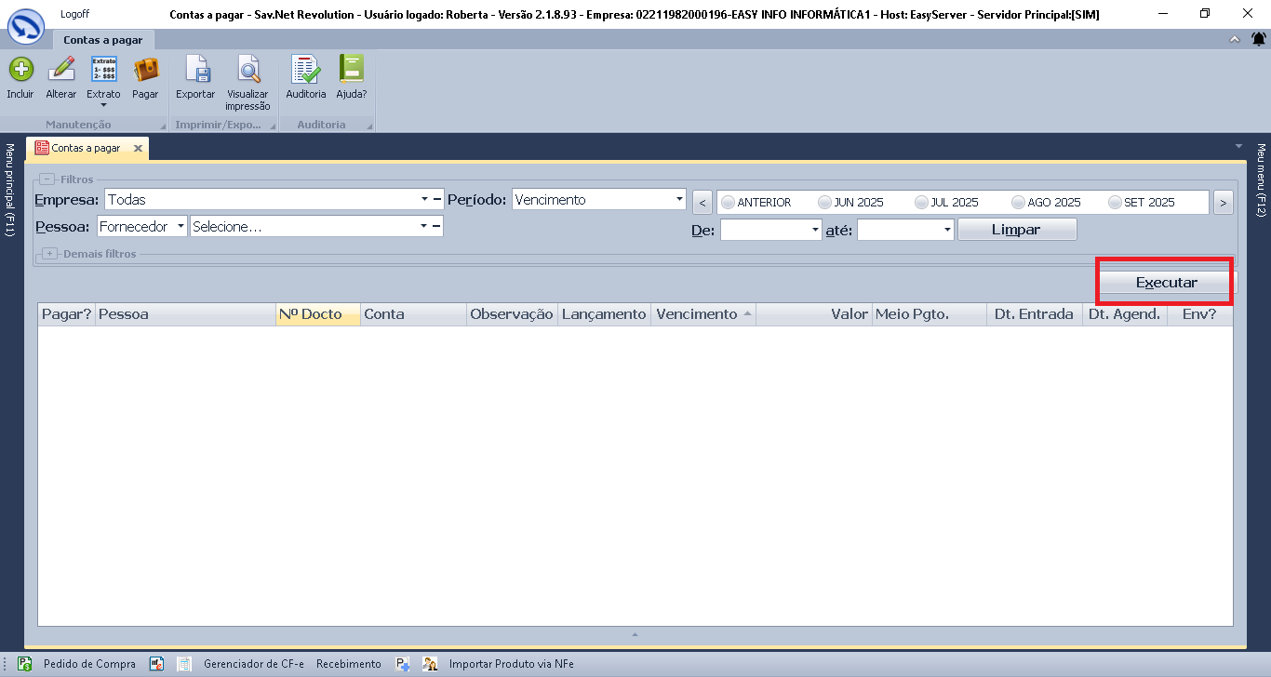
Task: Expand the Demais filtros section
Action: (50, 254)
